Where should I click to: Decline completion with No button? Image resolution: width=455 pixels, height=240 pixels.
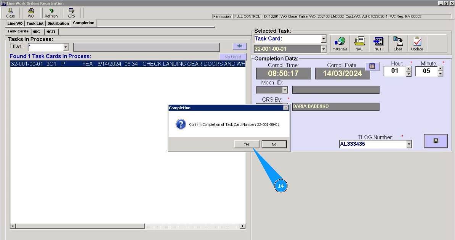(x=274, y=144)
